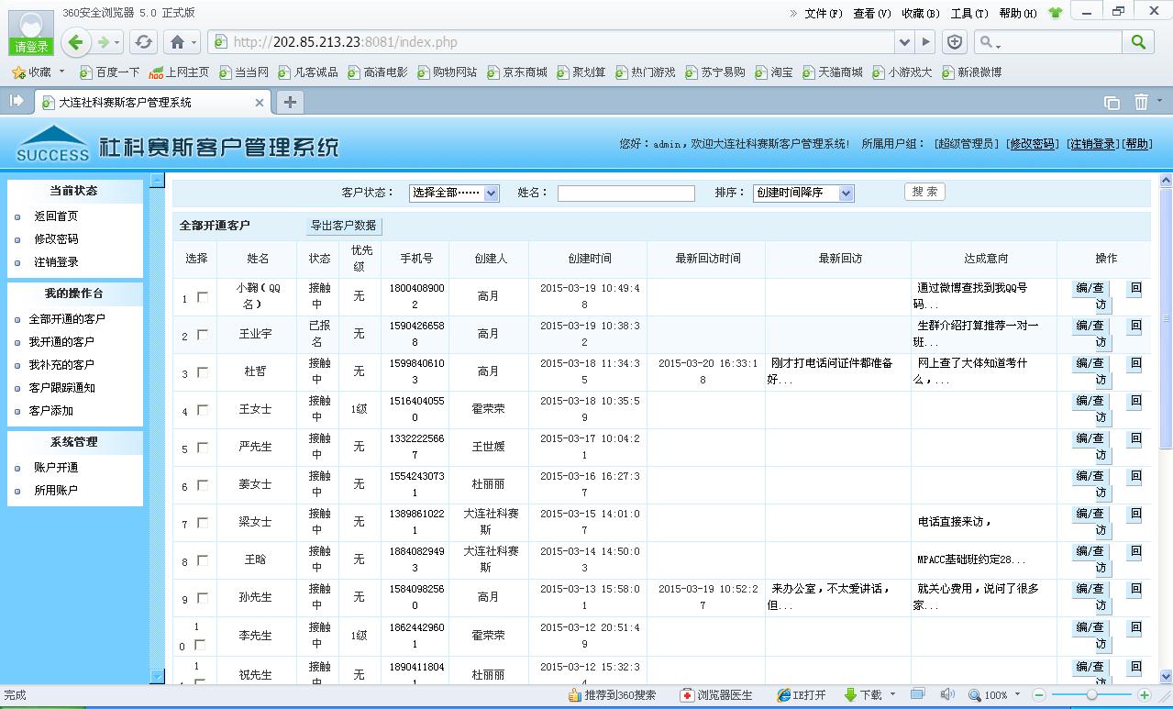This screenshot has width=1173, height=709.
Task: Tick the checkbox for 杜哲 row
Action: tap(203, 372)
